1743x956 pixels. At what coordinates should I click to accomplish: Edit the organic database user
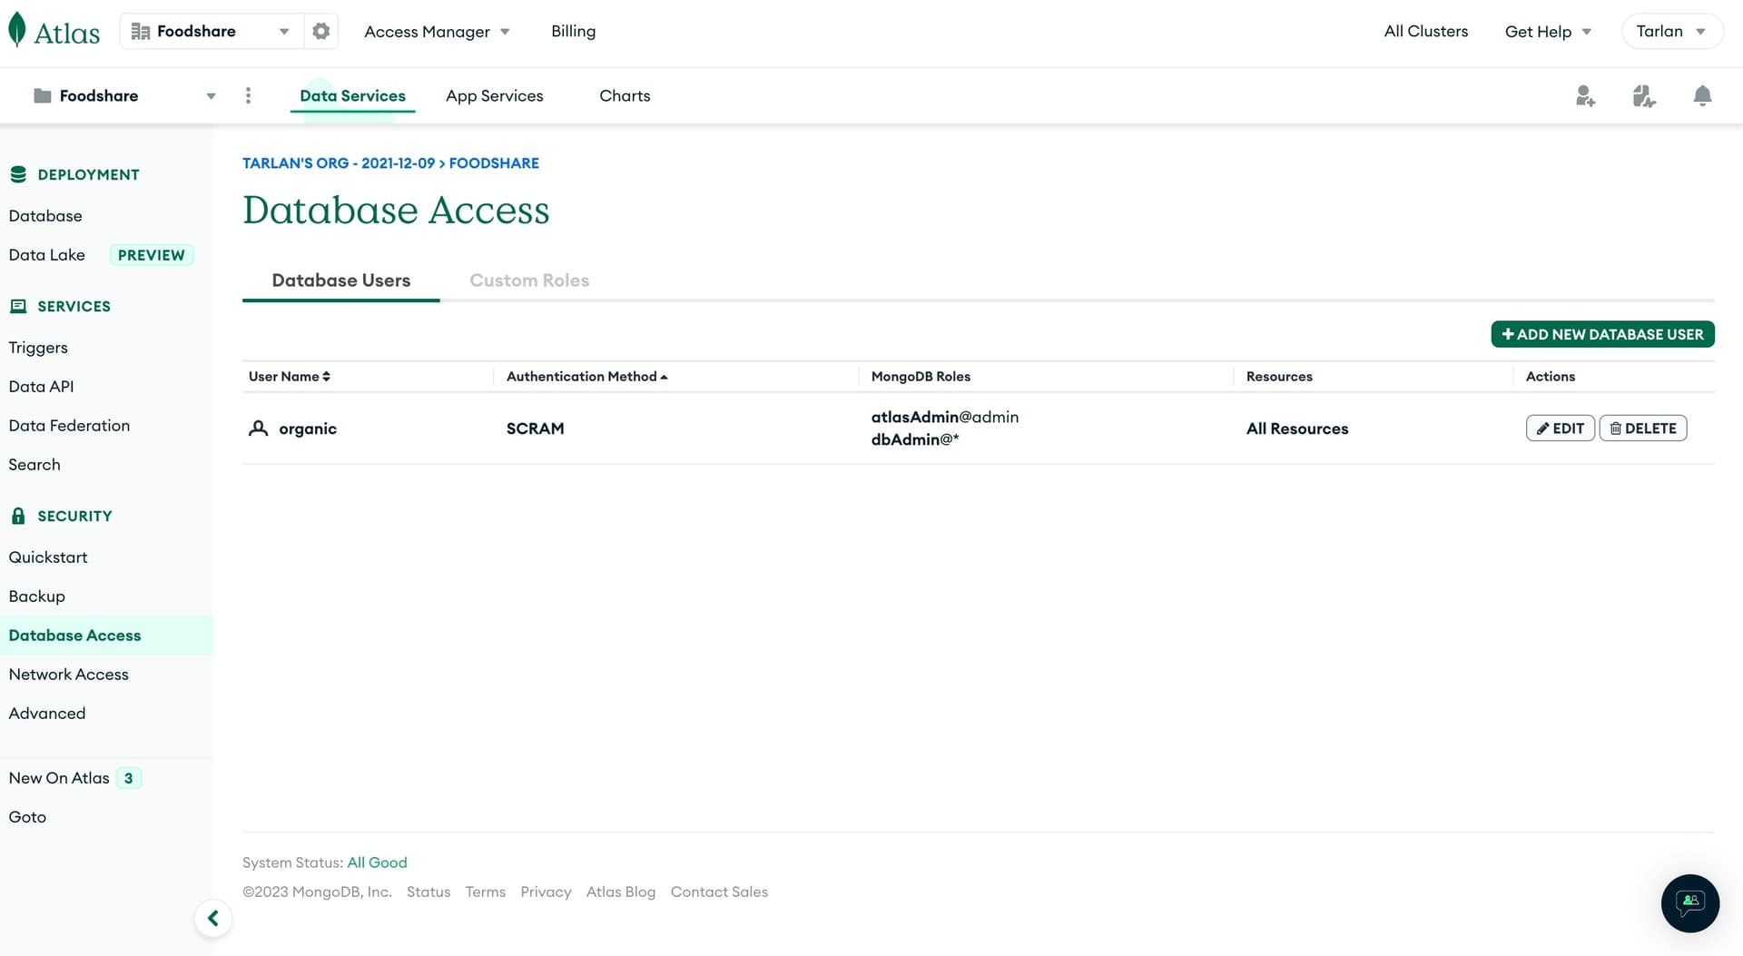[1560, 428]
